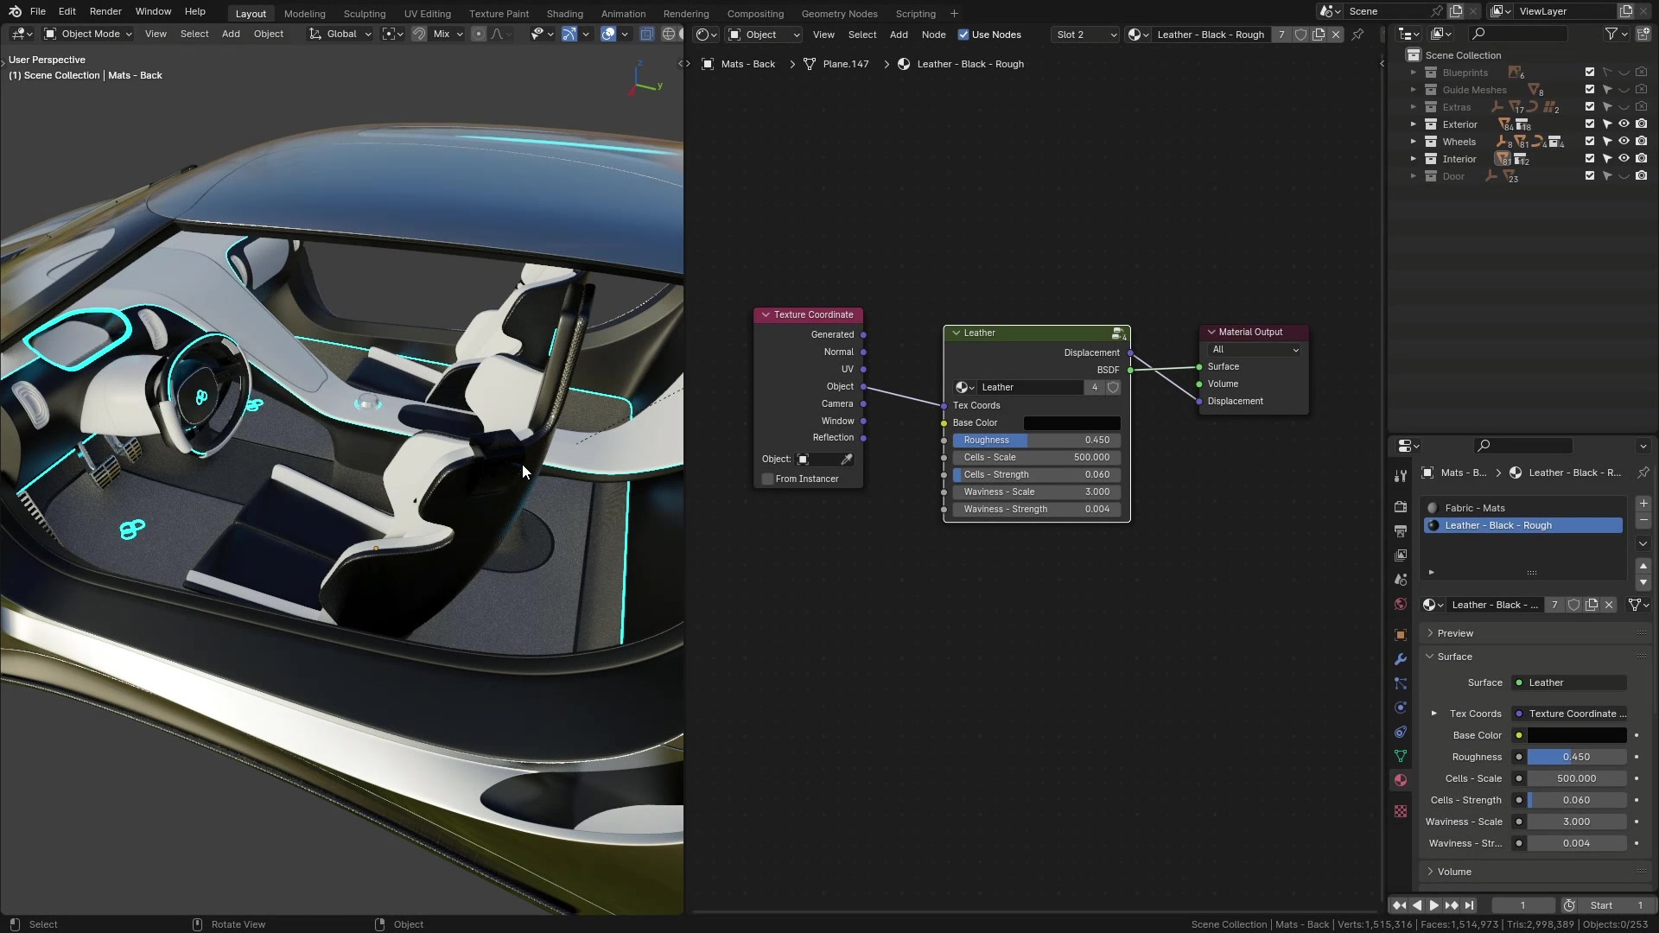Hide Exterior collection in viewport
Image resolution: width=1659 pixels, height=933 pixels.
(x=1624, y=124)
